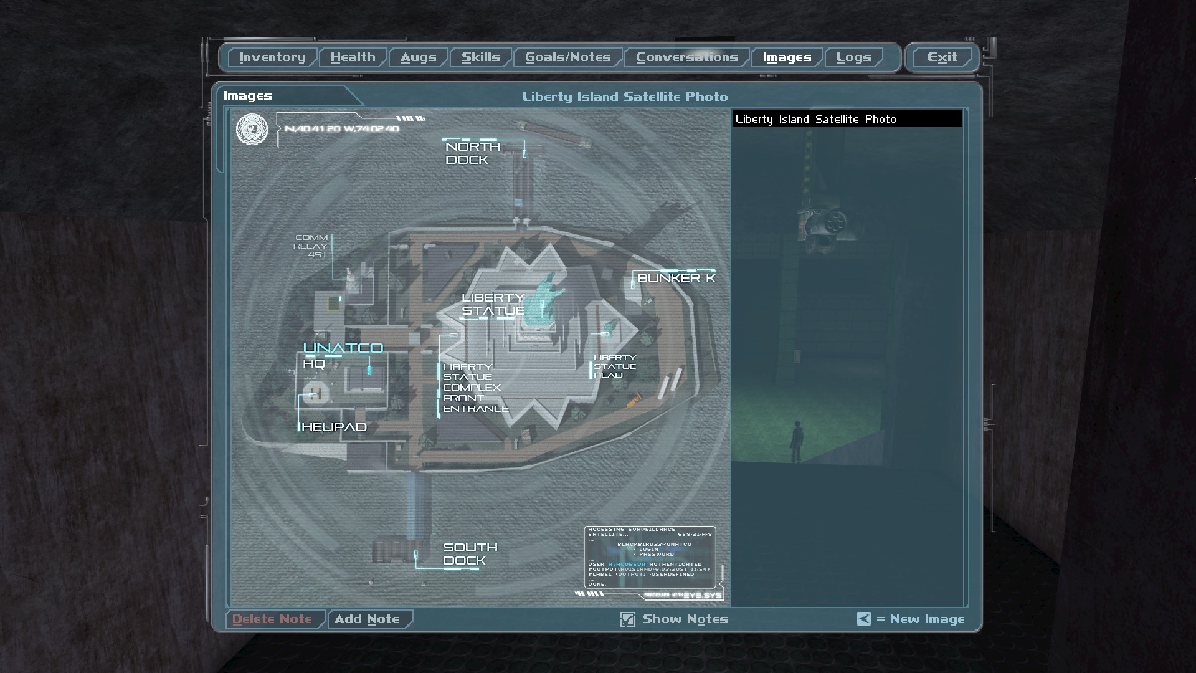Toggle the Show Notes checkbox
1196x673 pixels.
pyautogui.click(x=627, y=619)
